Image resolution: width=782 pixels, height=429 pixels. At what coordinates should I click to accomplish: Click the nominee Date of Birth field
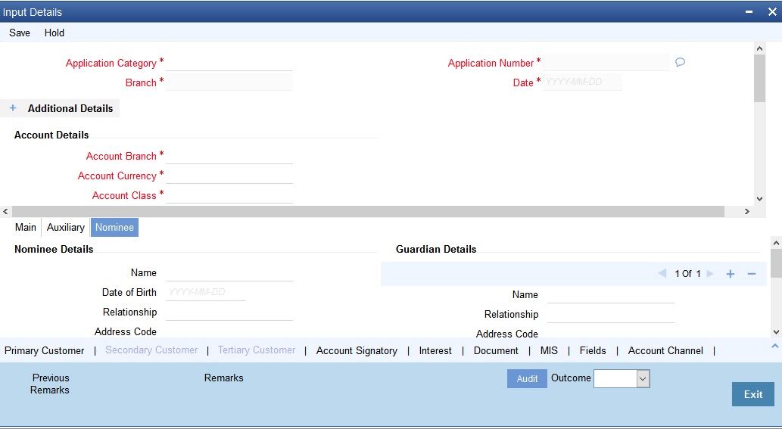pos(205,293)
